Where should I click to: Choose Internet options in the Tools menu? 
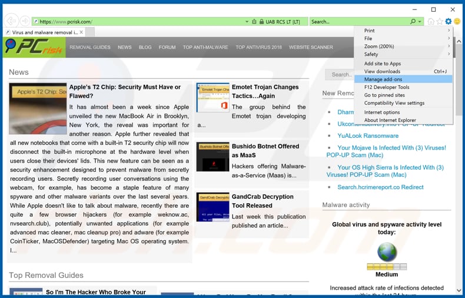click(381, 112)
